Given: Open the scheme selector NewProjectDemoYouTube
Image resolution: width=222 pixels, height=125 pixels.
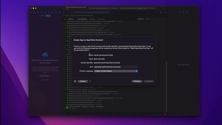Looking at the screenshot, I should click(x=99, y=8).
